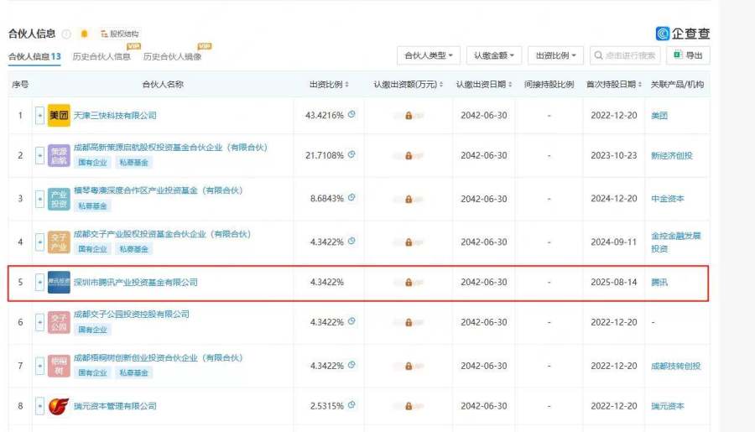This screenshot has height=432, width=755.
Task: Open the 历史合伙人信息 tab
Action: (102, 56)
